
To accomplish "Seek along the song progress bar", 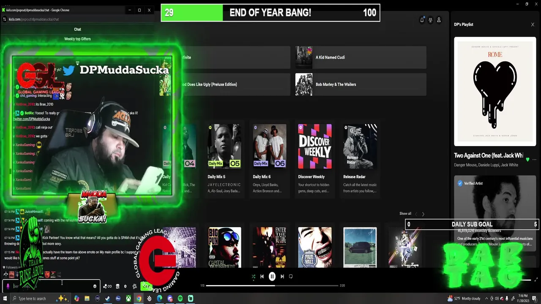I will tap(272, 286).
